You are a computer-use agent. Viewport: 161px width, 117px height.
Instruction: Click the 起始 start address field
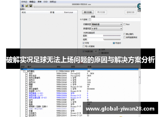pyautogui.click(x=104, y=36)
